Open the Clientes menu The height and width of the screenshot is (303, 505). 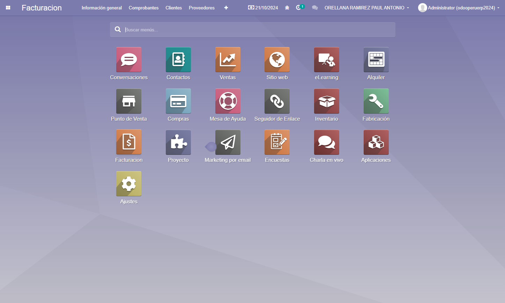point(174,8)
